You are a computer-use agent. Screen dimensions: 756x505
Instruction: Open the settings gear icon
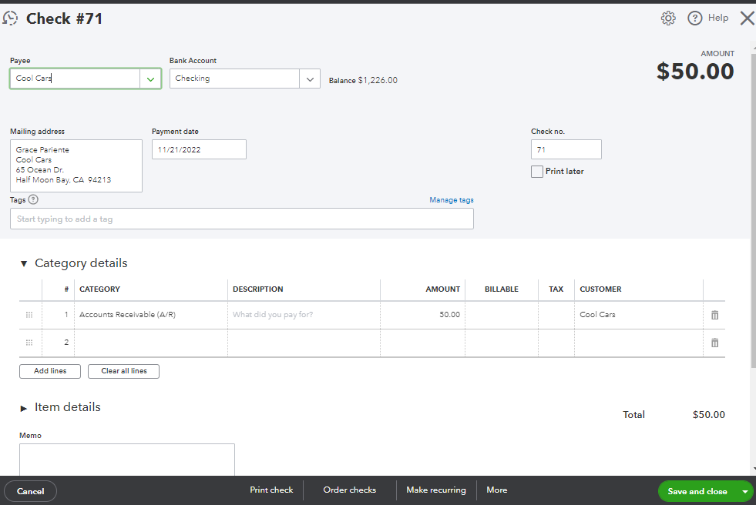[668, 18]
